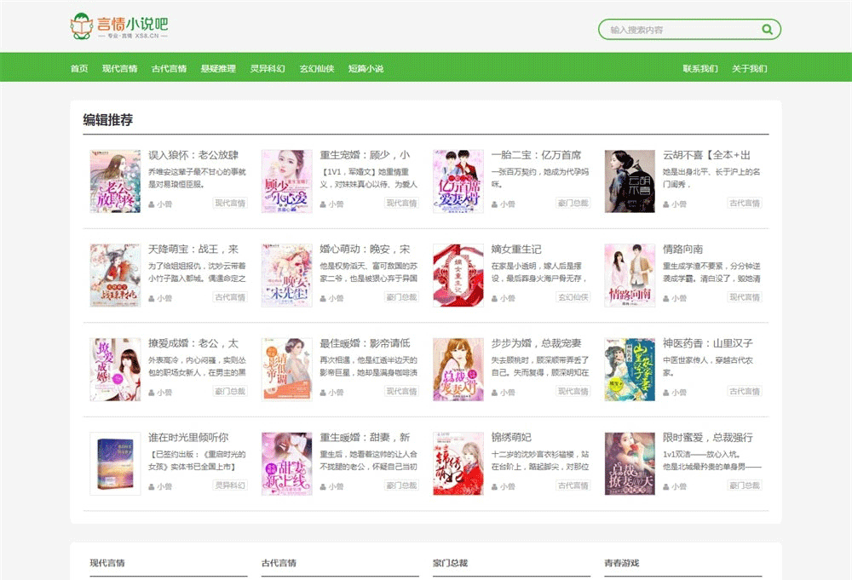
Task: Open title link 最佳暖婚：影帝请低
Action: tap(365, 343)
